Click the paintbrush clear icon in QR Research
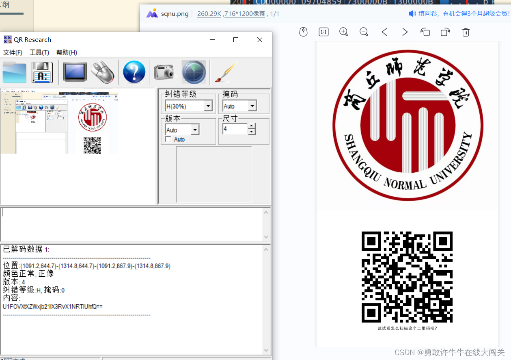Screen dimensions: 511x360 point(224,72)
